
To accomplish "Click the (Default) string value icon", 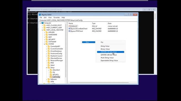I will pos(69,26).
